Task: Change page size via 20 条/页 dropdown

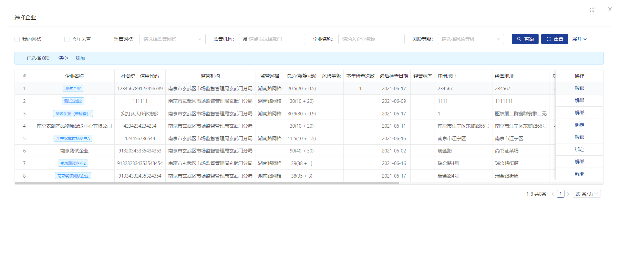Action: (x=586, y=194)
